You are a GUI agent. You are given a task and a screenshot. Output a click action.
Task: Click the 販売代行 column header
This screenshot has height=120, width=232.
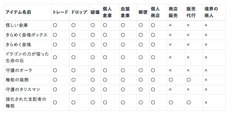click(191, 12)
